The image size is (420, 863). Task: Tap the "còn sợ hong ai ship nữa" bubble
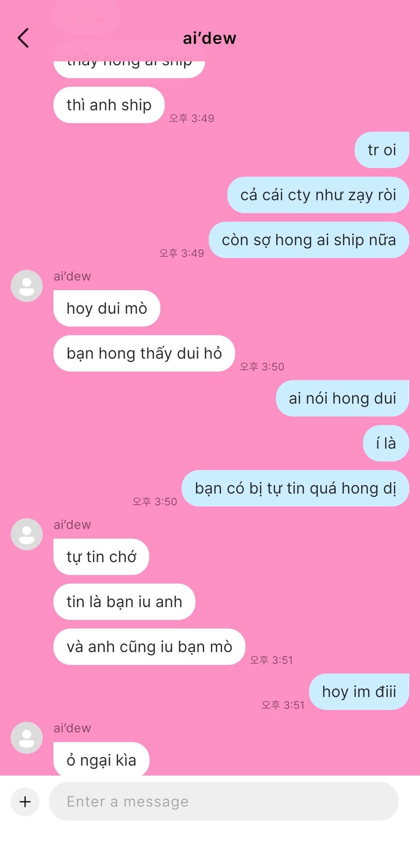click(x=309, y=240)
